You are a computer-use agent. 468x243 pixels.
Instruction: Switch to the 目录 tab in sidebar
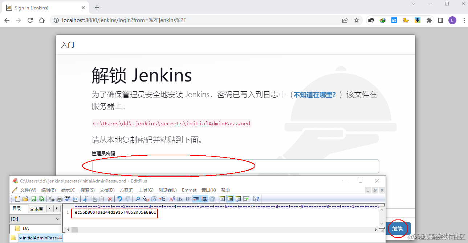tap(17, 209)
